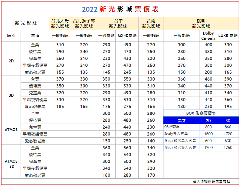Screen dimensions: 241x186
Task: Select the 票券 header in BOX table
Action: point(182,121)
